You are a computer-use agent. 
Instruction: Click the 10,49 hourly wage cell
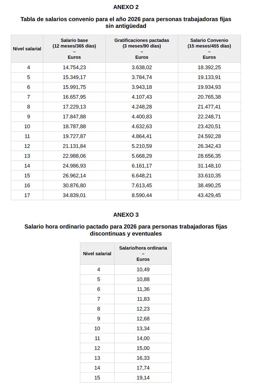143,270
